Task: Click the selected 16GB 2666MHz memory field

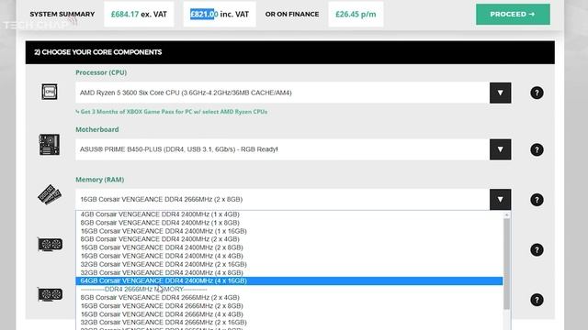Action: (282, 200)
